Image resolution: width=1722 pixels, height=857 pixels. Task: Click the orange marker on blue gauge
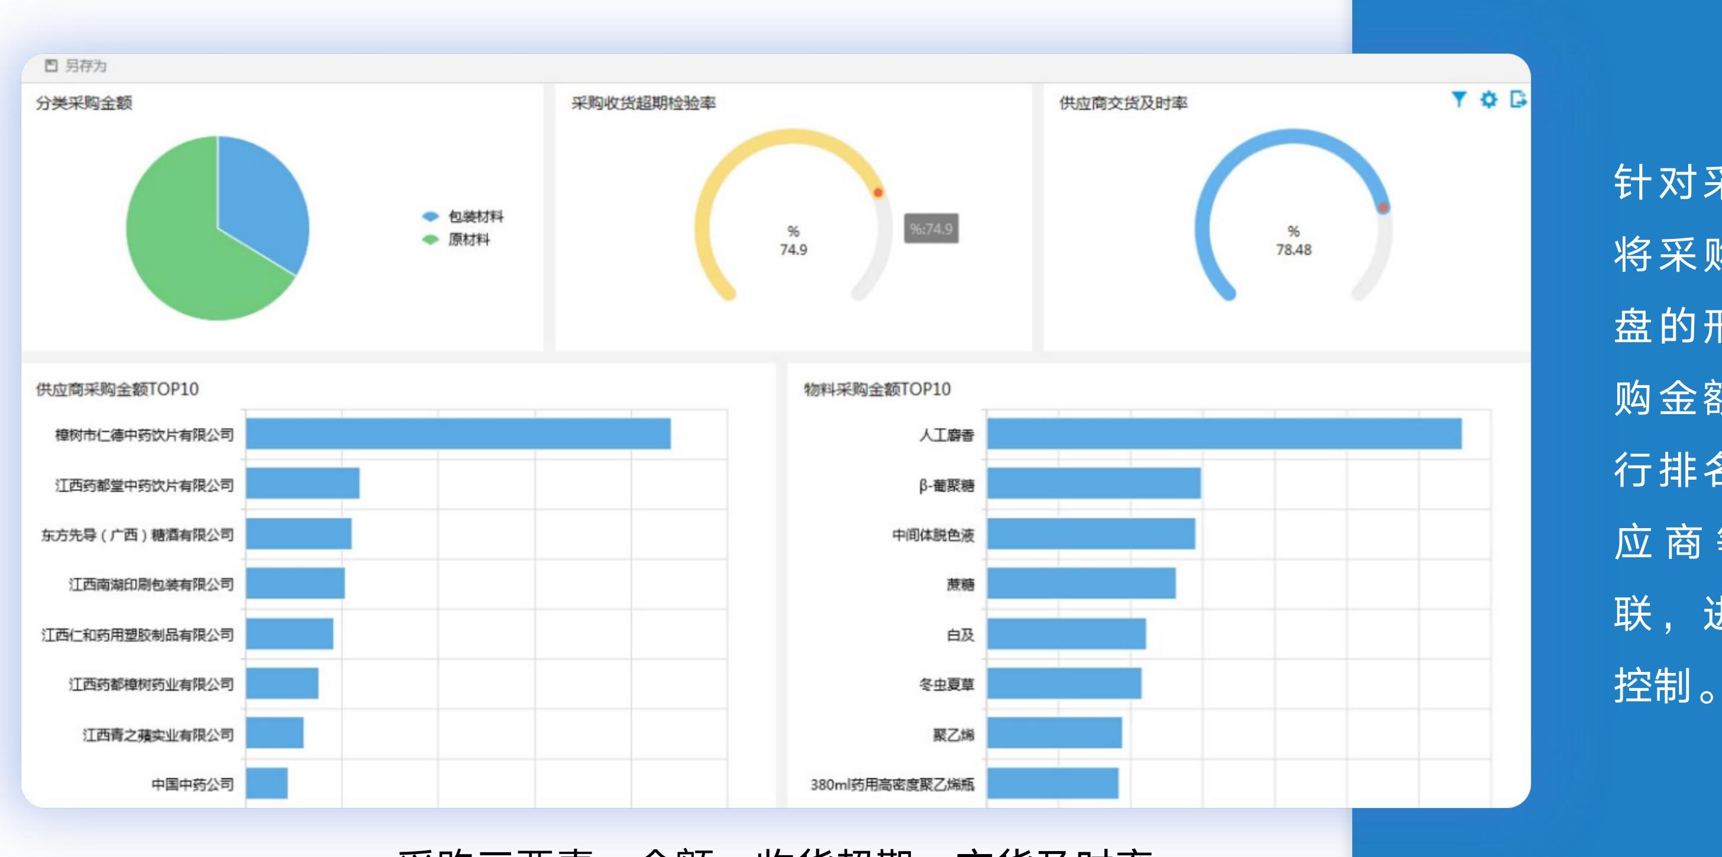[1383, 207]
